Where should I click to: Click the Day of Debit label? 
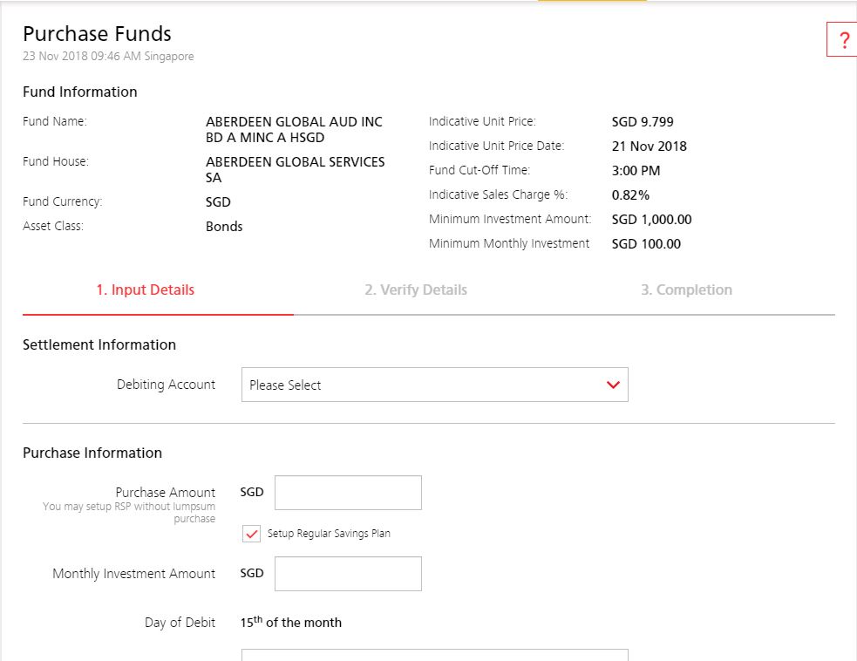[180, 622]
